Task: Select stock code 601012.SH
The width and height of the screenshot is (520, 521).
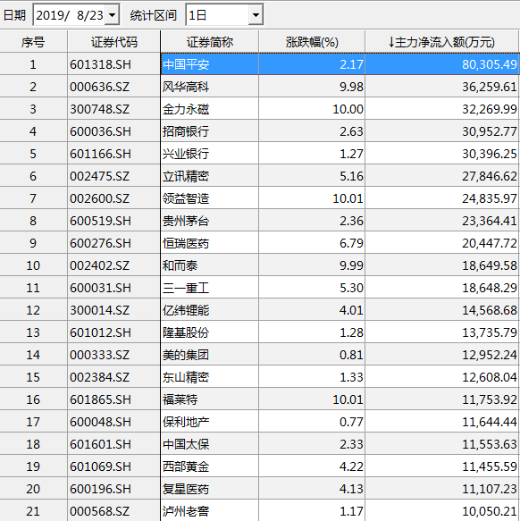Action: pyautogui.click(x=100, y=332)
